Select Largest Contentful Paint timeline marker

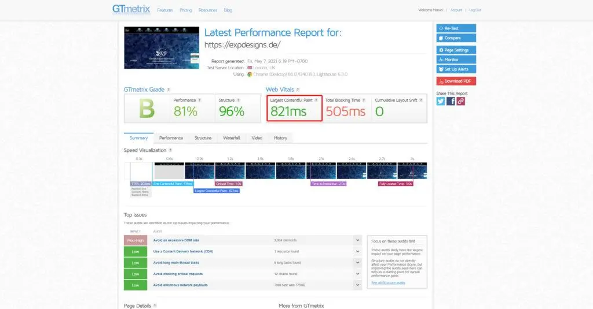click(x=217, y=191)
